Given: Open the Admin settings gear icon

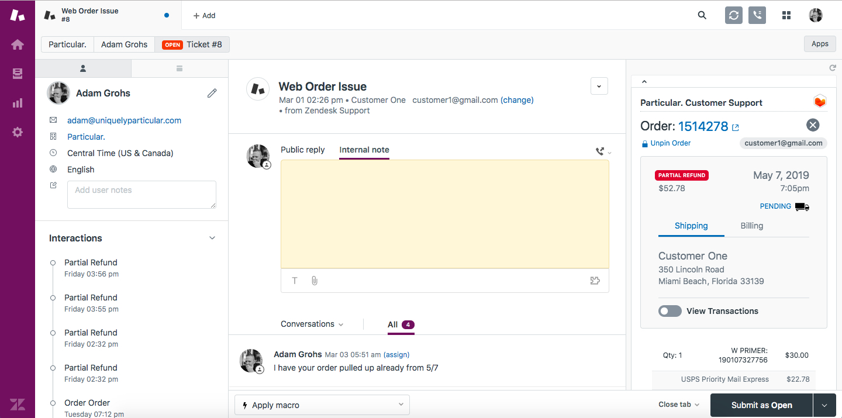Looking at the screenshot, I should 18,132.
